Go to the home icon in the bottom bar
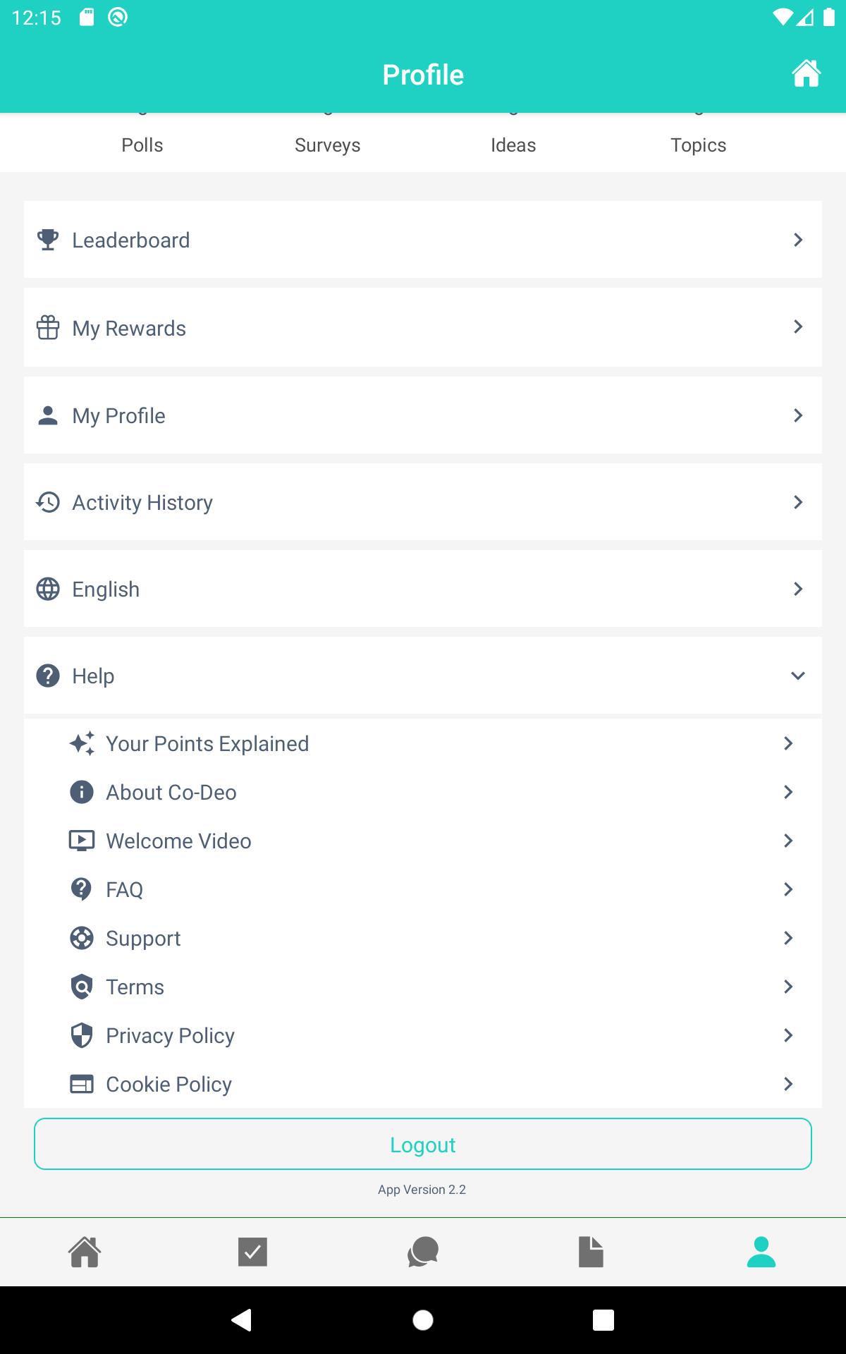Screen dimensions: 846x1354 click(85, 1252)
